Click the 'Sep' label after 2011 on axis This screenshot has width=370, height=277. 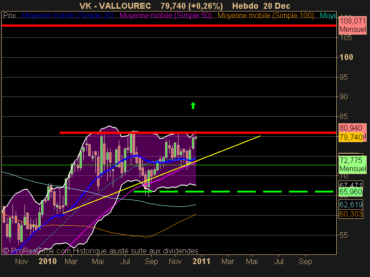point(305,261)
